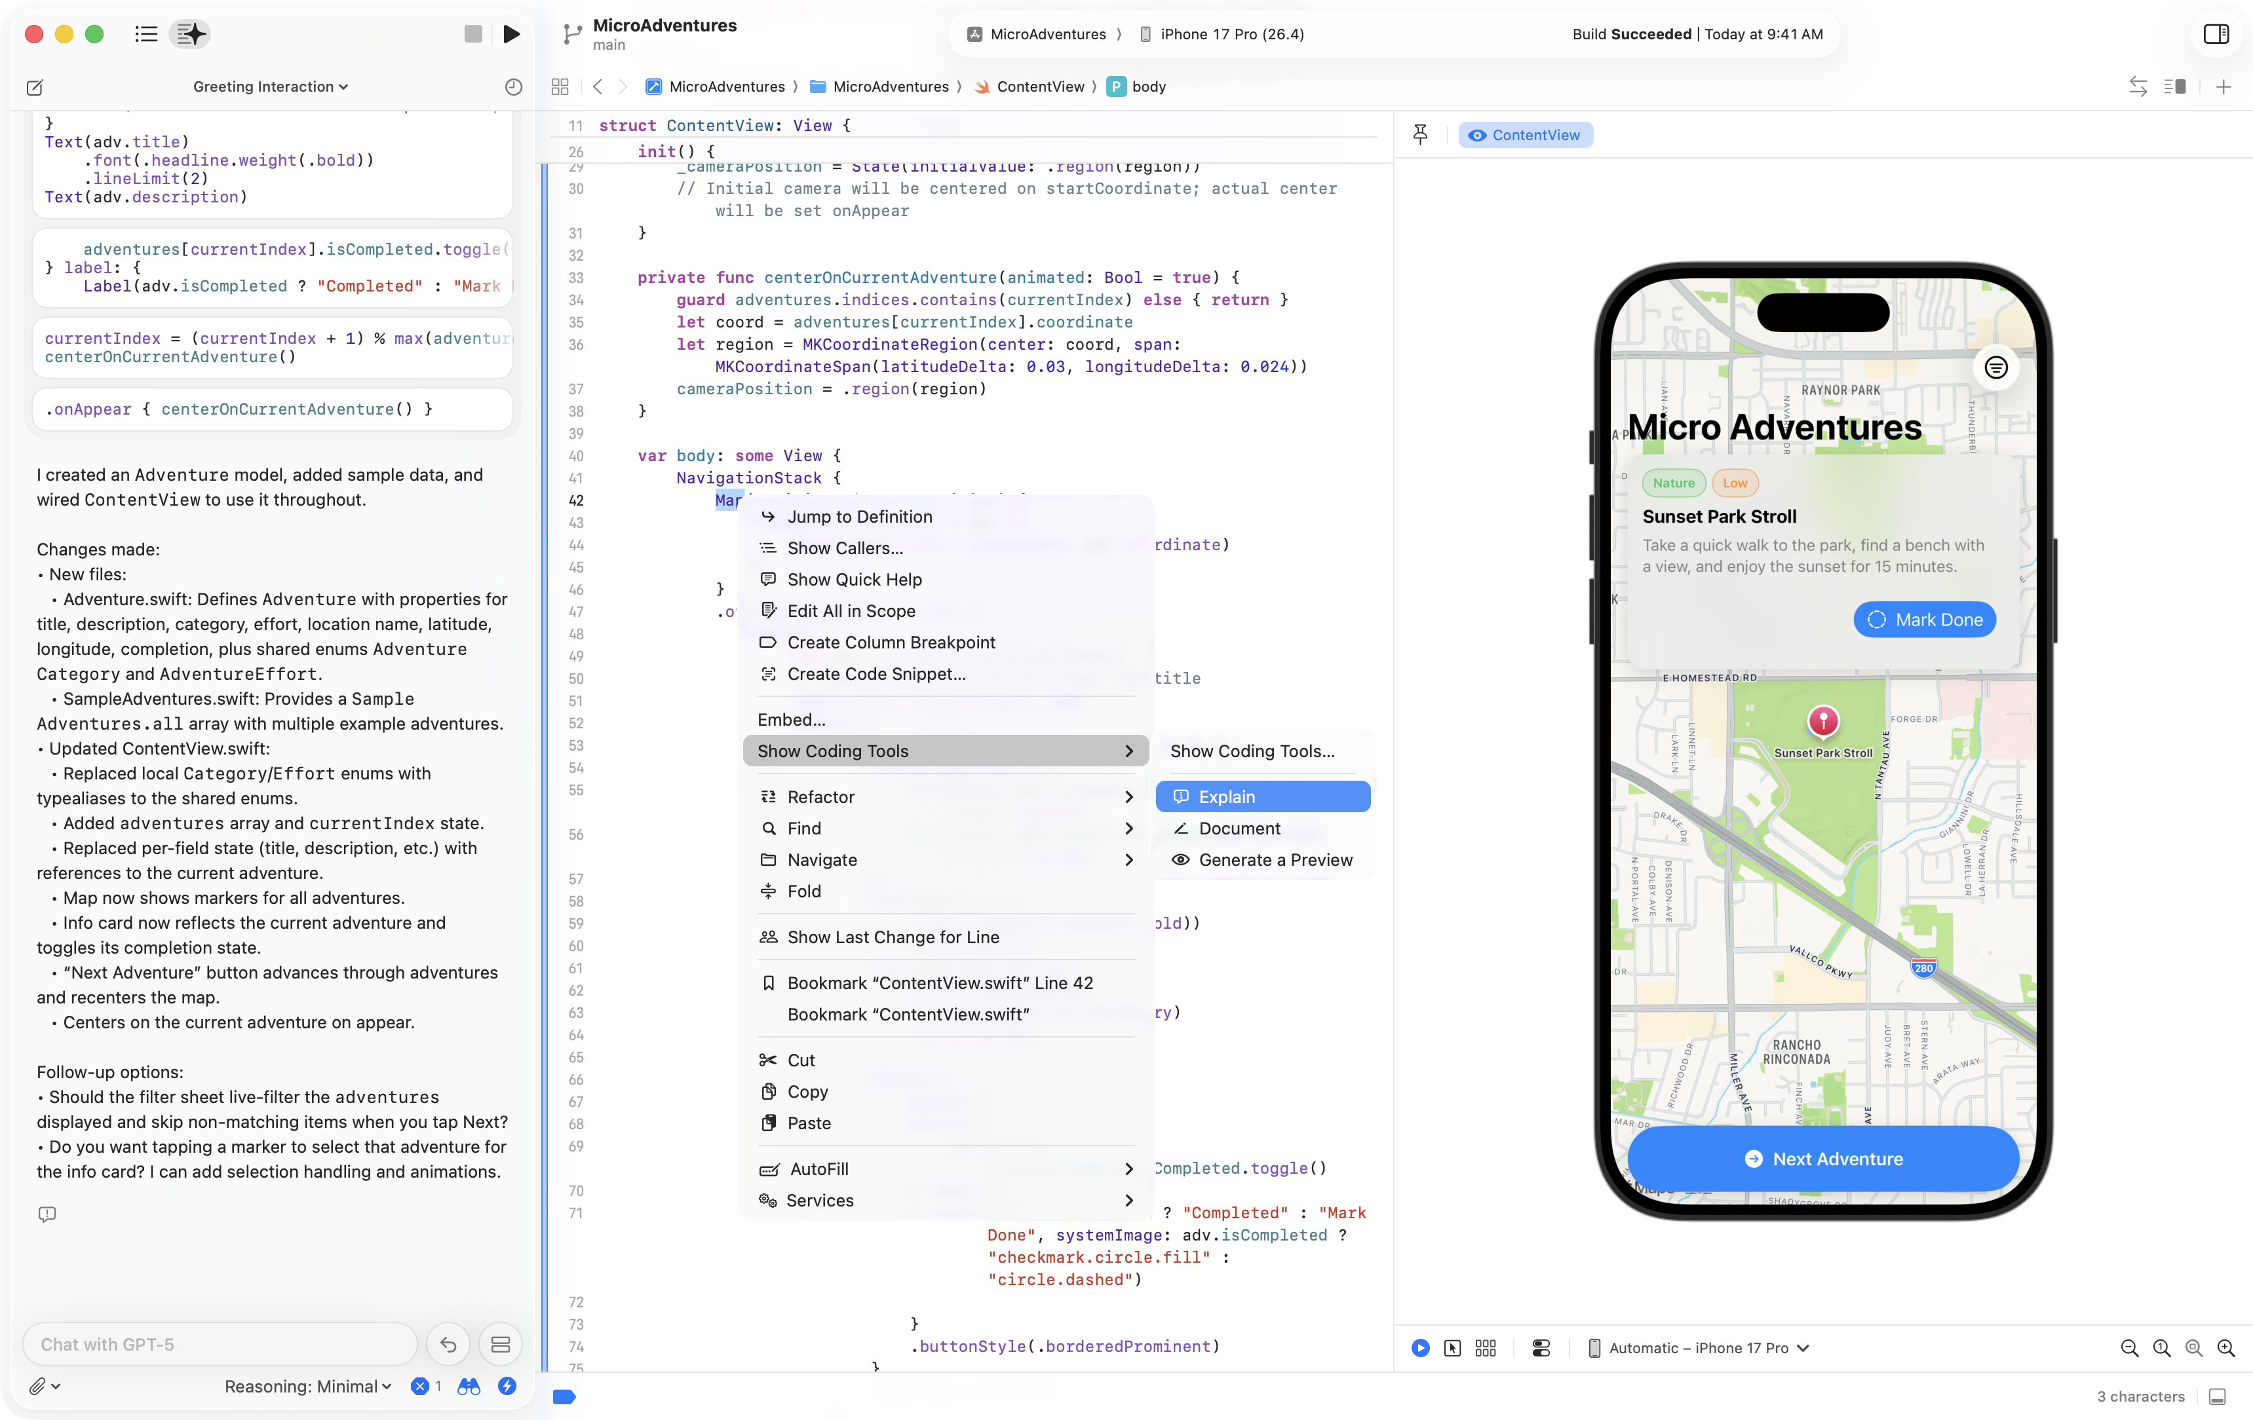This screenshot has height=1420, width=2253.
Task: Choose Show Last Change for Line
Action: coord(945,937)
